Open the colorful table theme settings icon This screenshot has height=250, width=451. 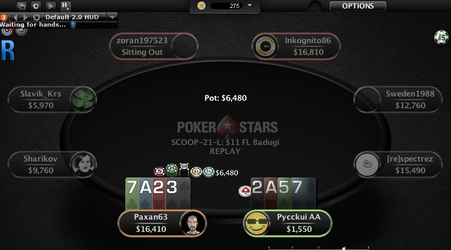click(36, 6)
